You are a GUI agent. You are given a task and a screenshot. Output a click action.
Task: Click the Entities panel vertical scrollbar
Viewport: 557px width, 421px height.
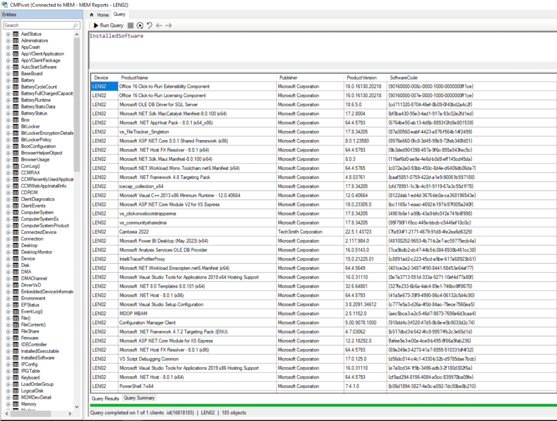coord(77,106)
